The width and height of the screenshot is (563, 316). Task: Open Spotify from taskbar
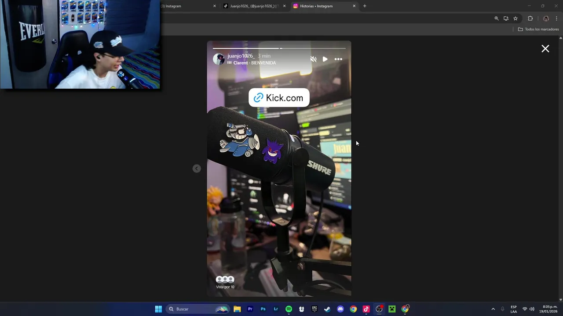pos(289,309)
